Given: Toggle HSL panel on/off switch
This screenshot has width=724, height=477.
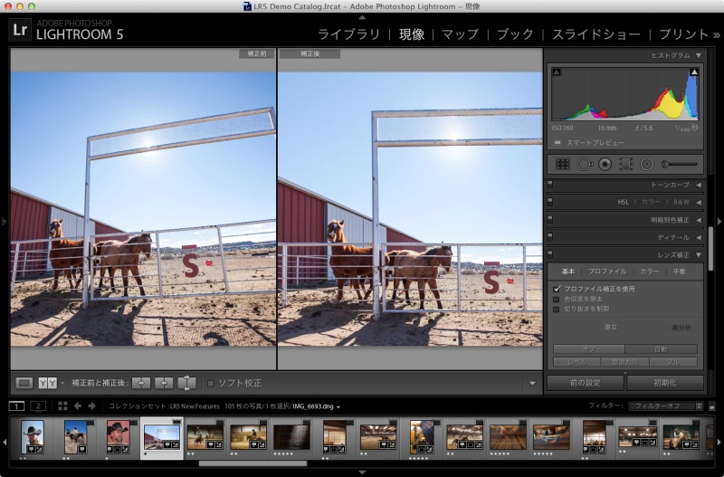Looking at the screenshot, I should point(550,202).
